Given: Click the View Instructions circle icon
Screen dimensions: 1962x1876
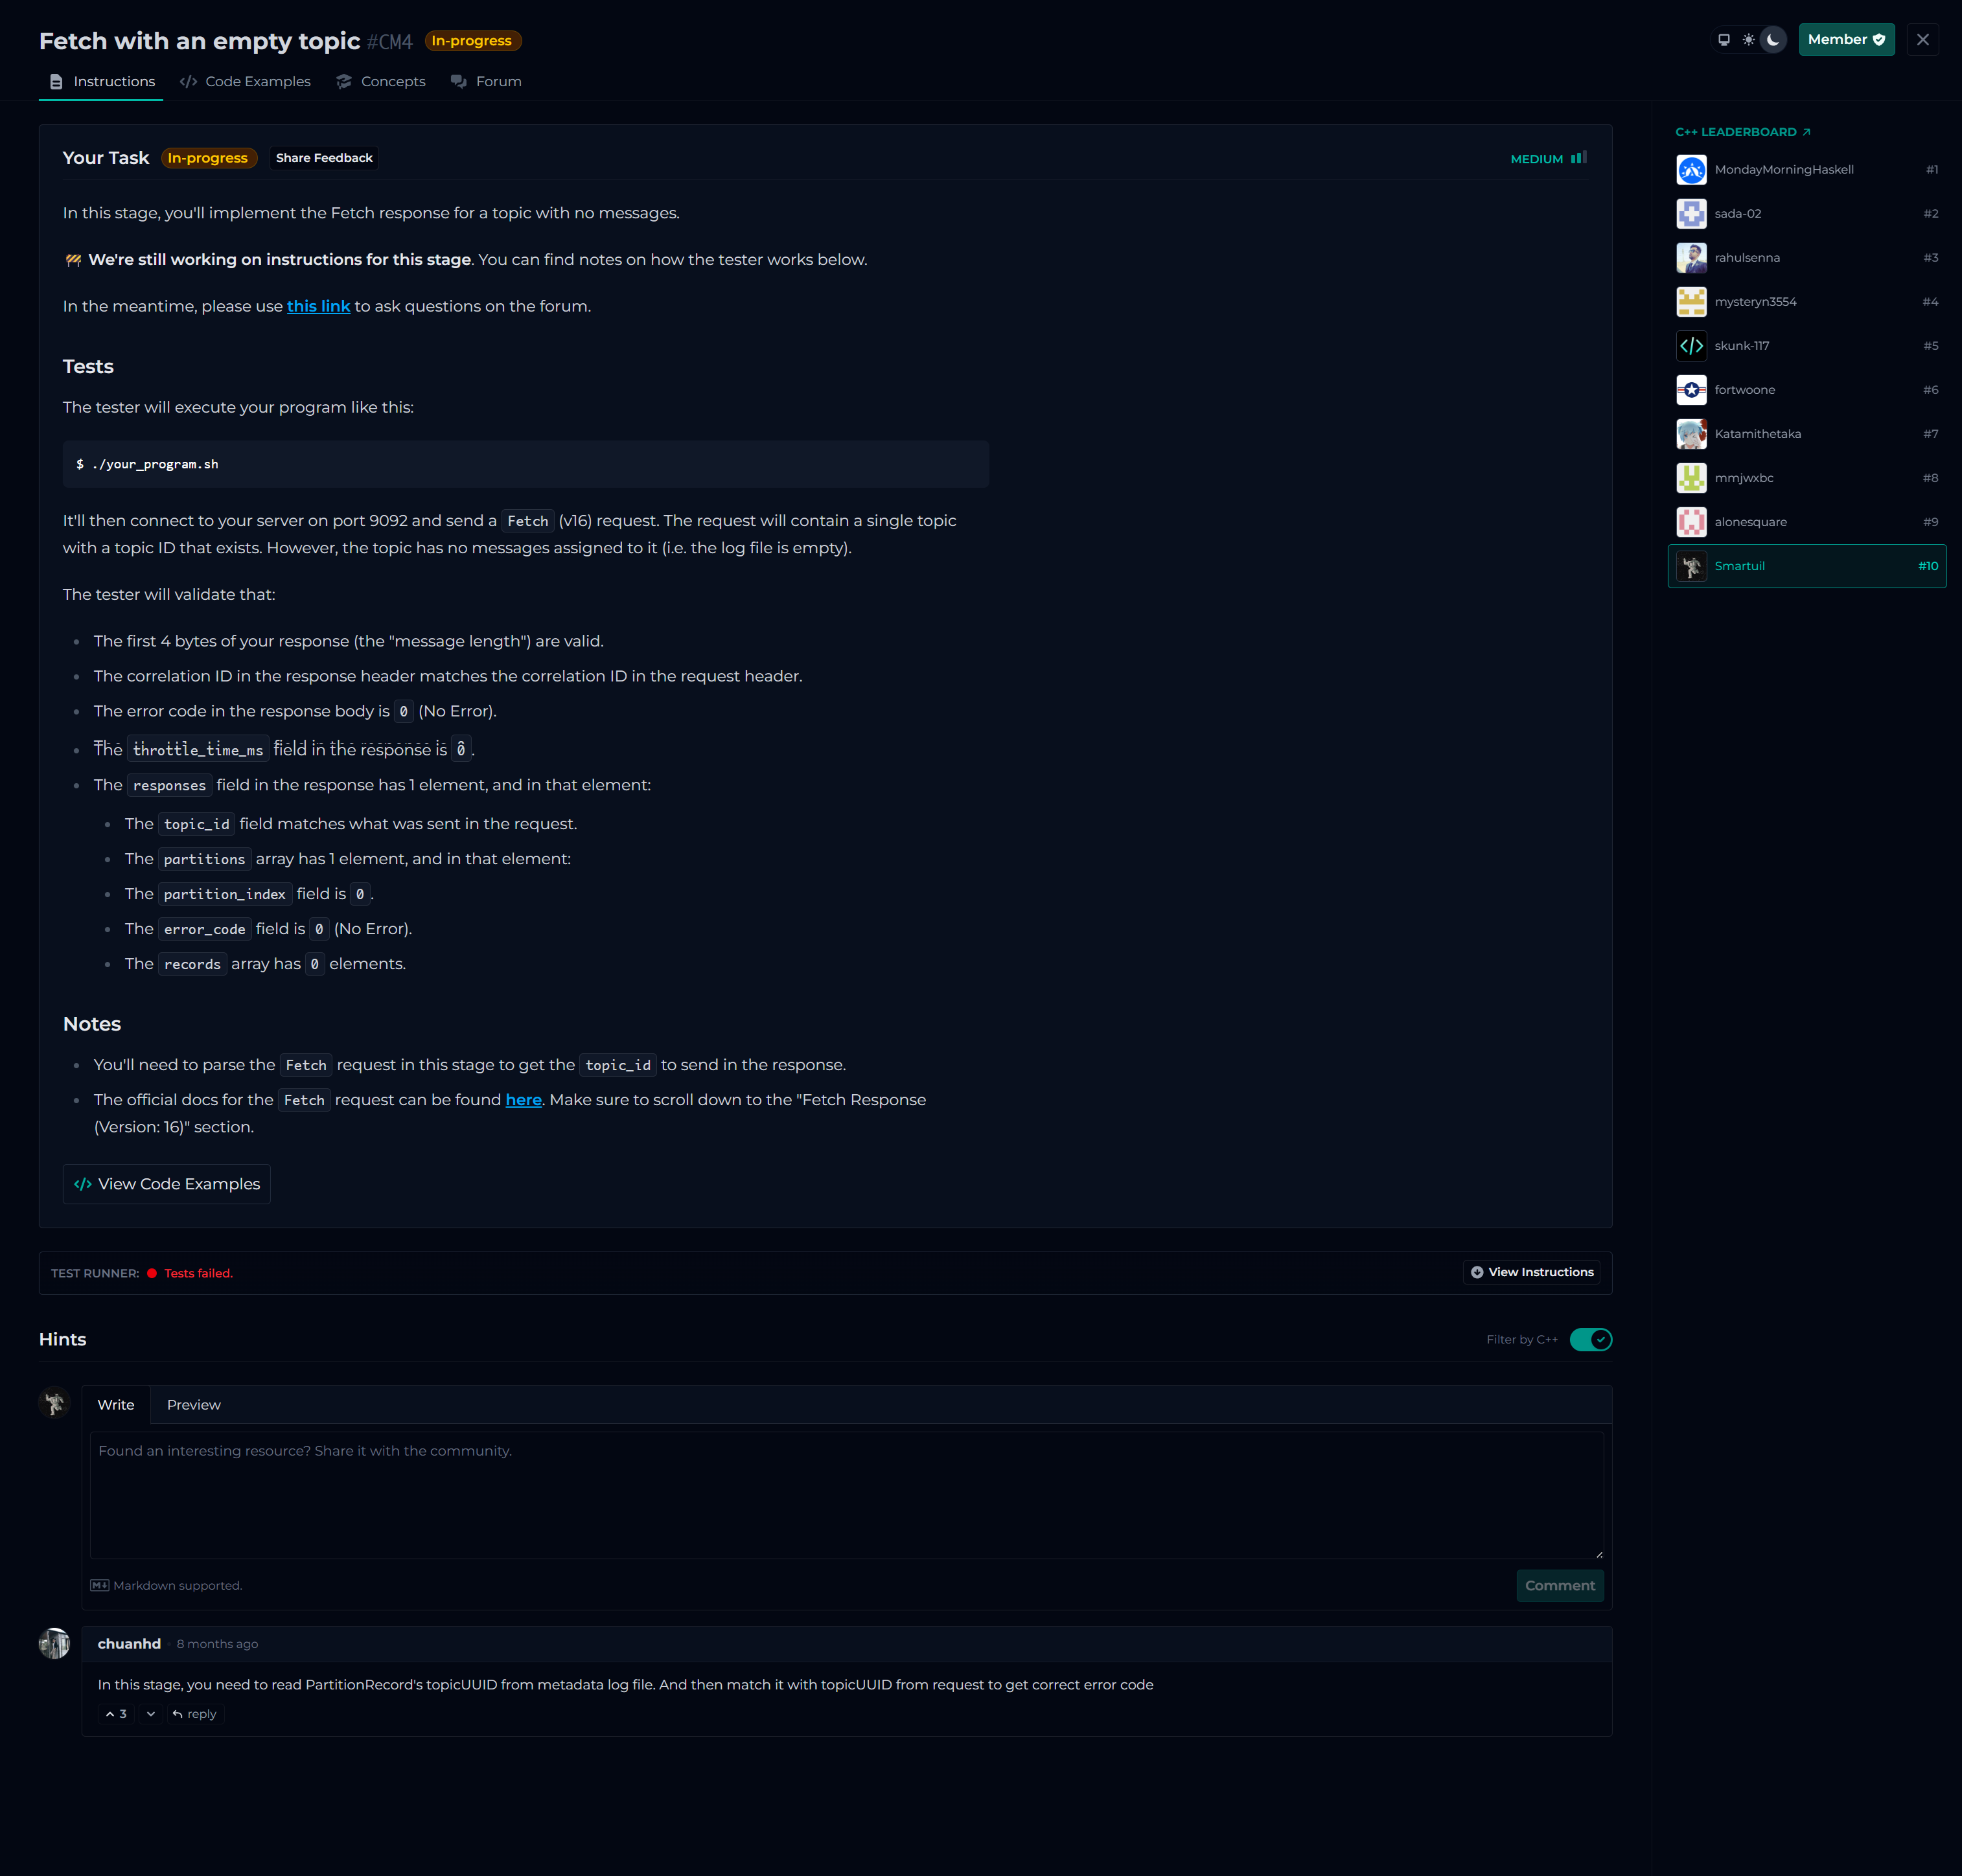Looking at the screenshot, I should point(1477,1272).
